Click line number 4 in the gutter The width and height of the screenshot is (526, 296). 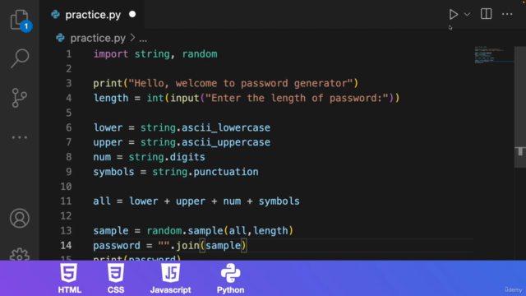69,98
